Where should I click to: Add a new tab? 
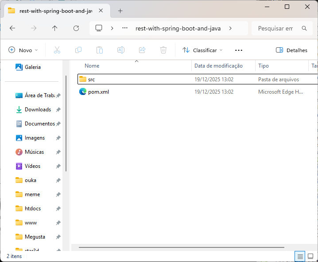coord(120,11)
